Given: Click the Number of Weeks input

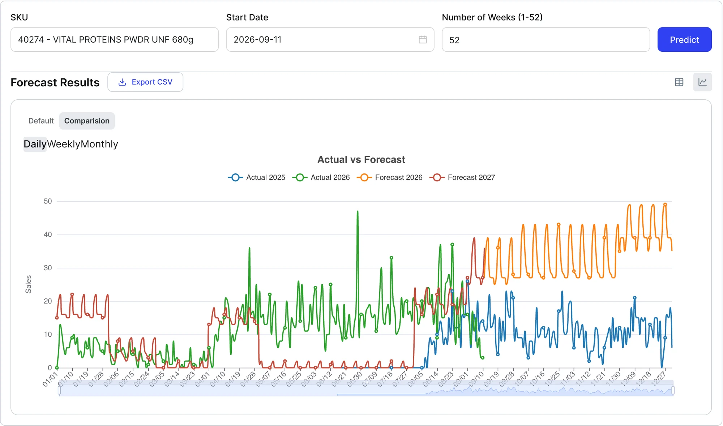Looking at the screenshot, I should 546,40.
